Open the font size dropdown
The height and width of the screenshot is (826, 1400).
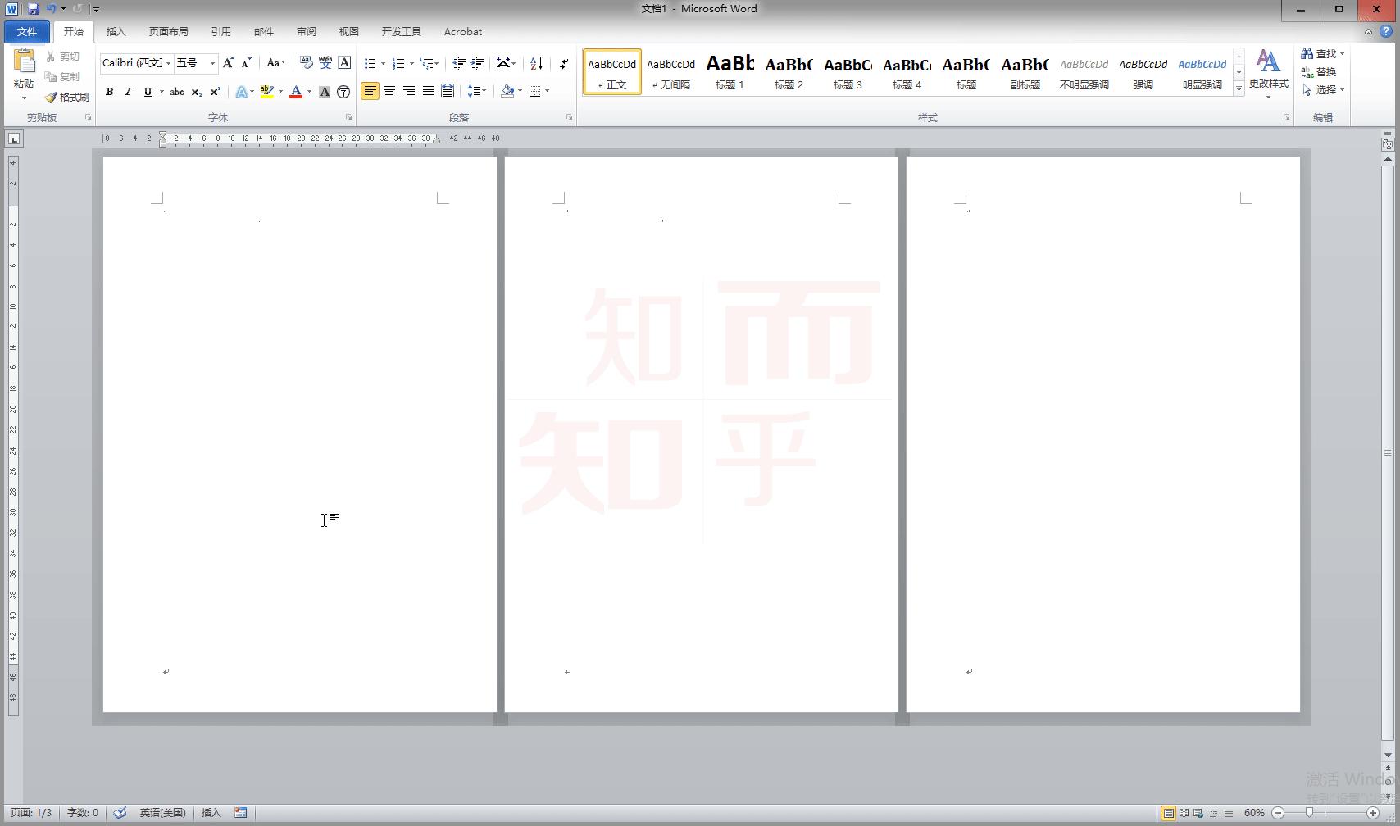pos(211,63)
